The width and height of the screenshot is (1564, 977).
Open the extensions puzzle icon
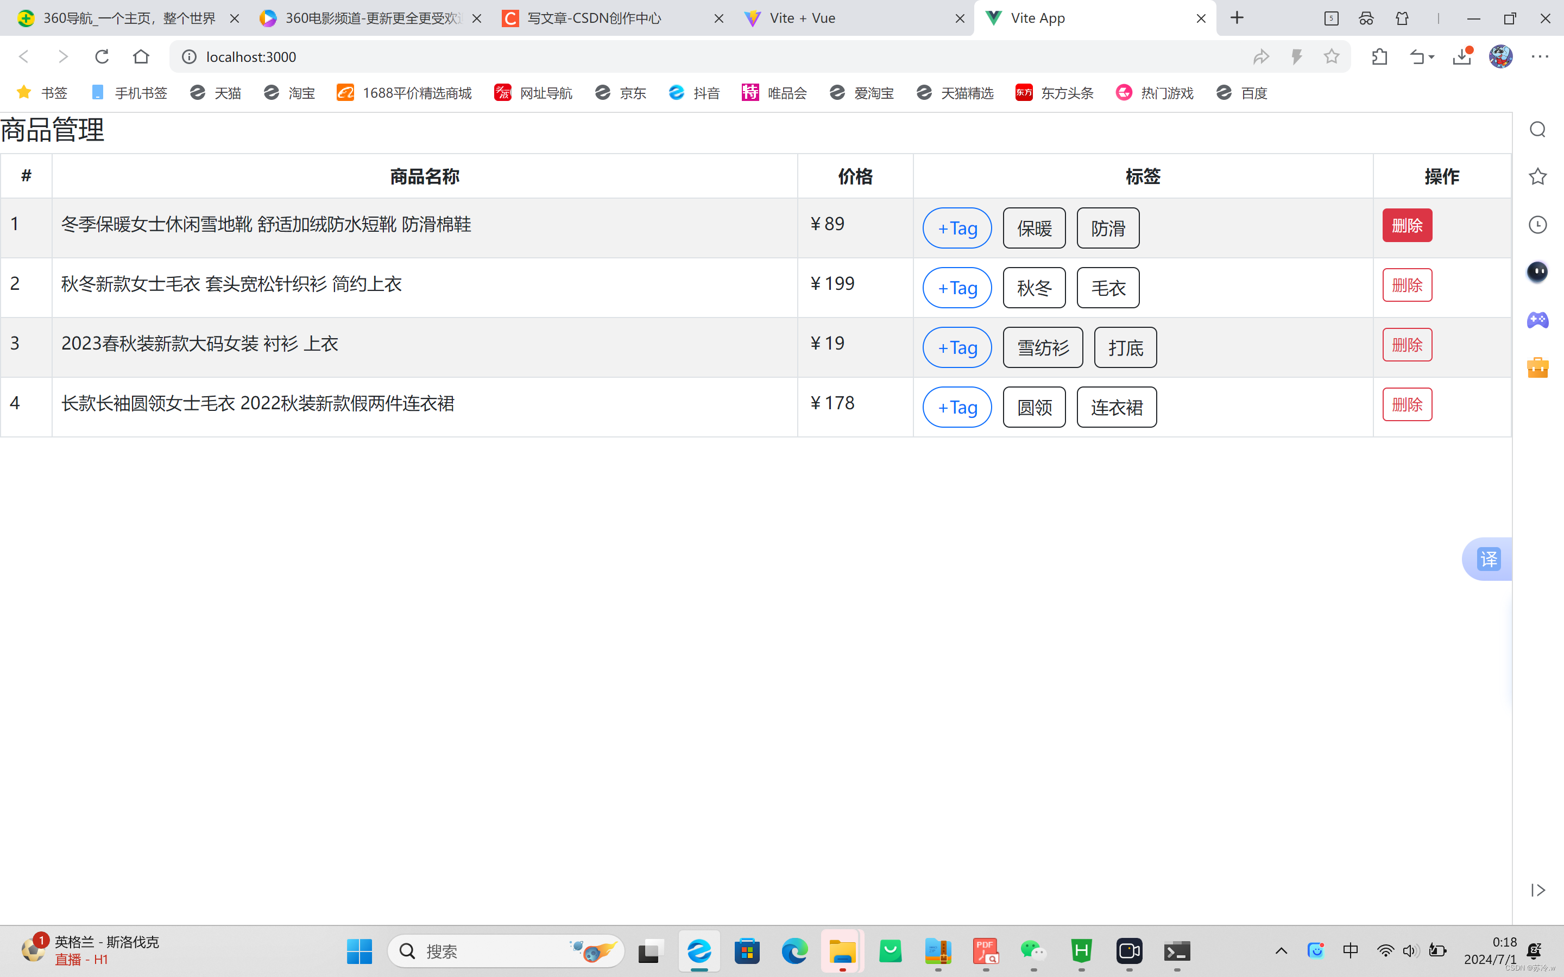pos(1380,57)
